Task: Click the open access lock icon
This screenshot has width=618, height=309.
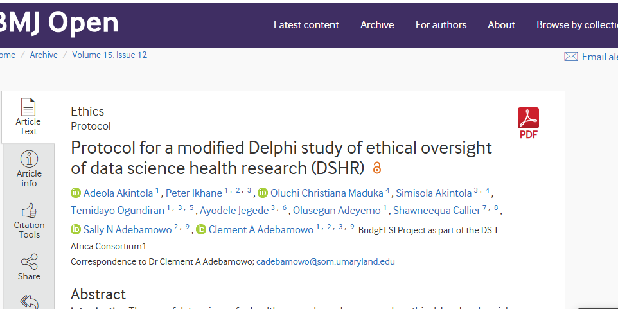Action: tap(377, 168)
